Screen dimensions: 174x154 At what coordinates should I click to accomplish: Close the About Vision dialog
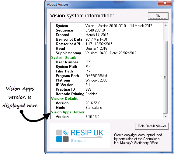click(x=165, y=3)
